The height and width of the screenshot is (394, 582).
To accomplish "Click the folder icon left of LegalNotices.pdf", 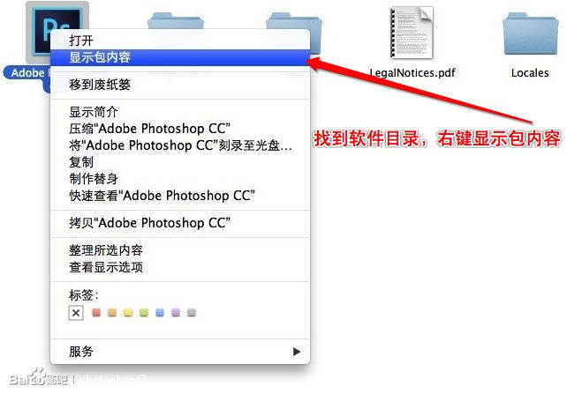I will [x=294, y=20].
